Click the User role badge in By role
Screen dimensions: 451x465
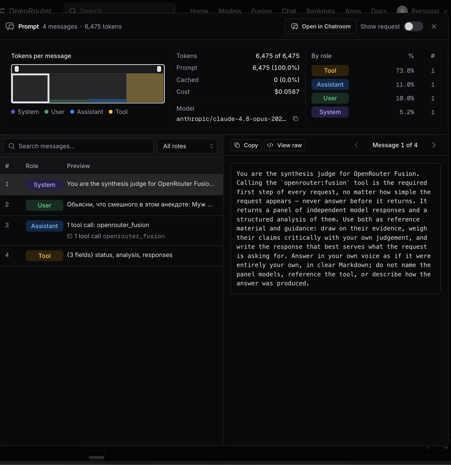(x=330, y=98)
